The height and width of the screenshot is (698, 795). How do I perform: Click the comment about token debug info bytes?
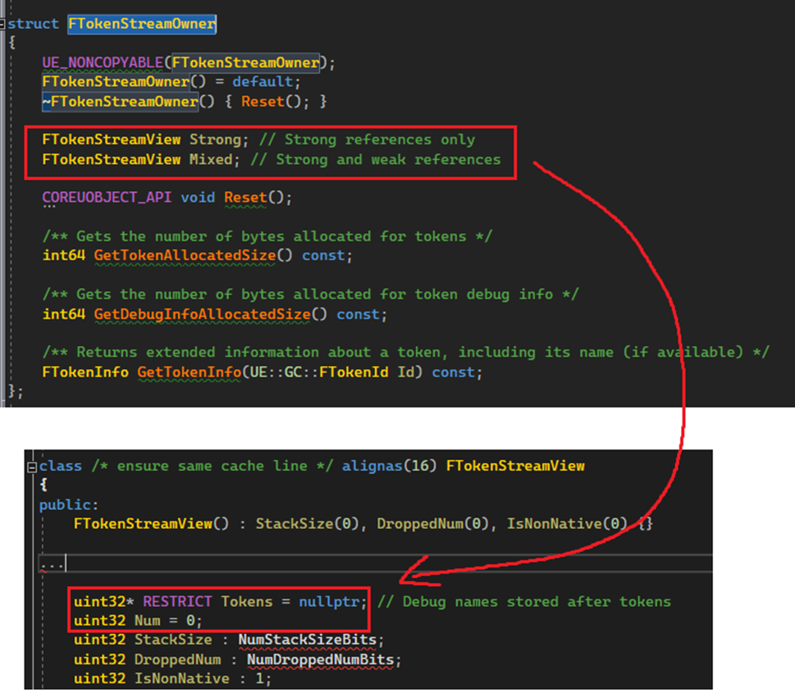click(x=310, y=294)
